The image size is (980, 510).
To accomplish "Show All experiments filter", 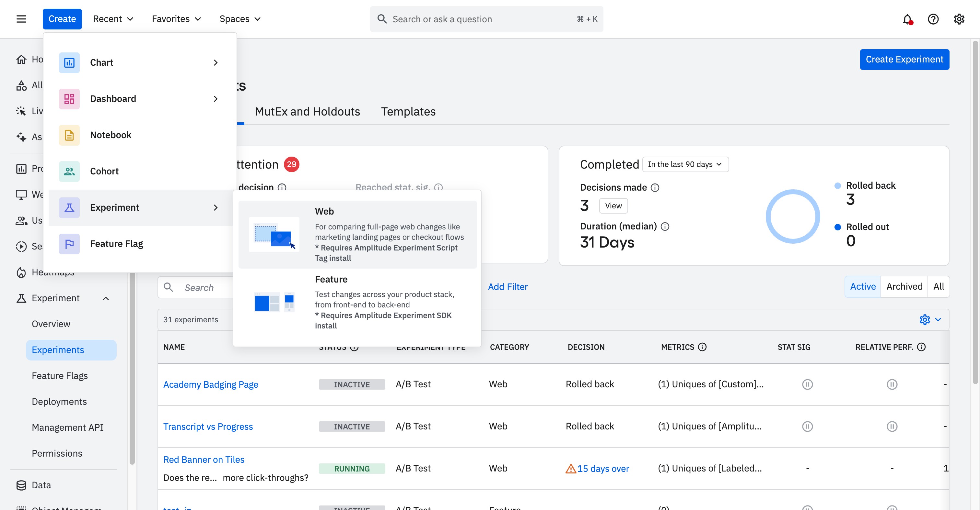I will click(x=938, y=286).
